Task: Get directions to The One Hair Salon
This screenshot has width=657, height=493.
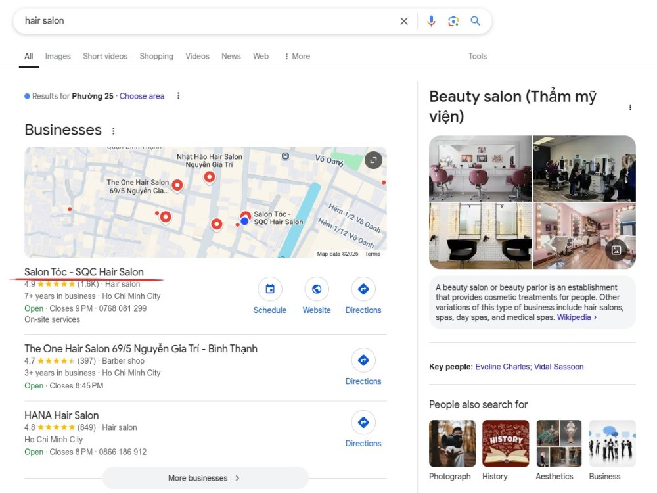Action: (x=363, y=360)
